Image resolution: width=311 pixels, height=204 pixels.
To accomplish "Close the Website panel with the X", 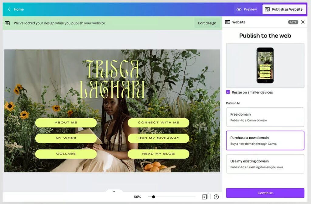I will 303,22.
